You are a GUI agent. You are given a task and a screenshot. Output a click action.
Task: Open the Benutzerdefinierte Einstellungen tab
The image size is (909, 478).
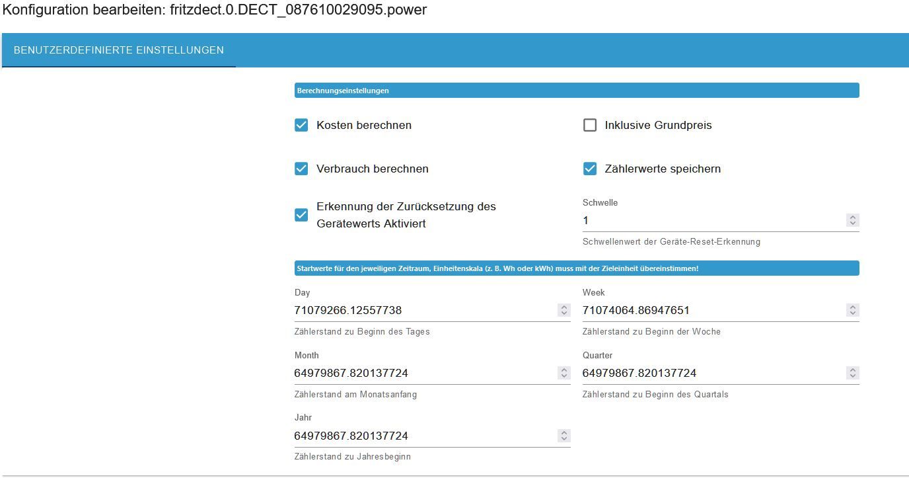pos(119,50)
